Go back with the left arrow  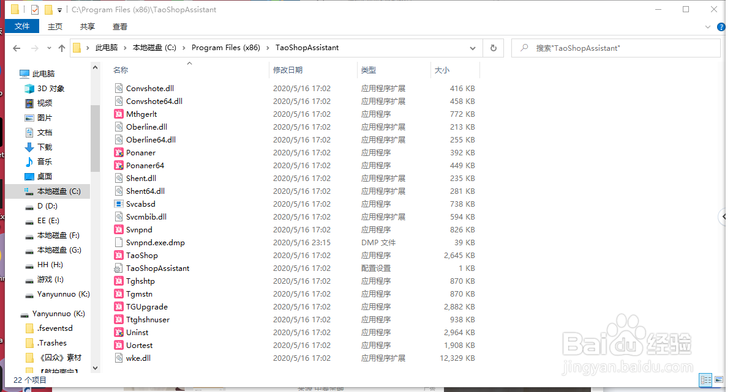click(17, 48)
